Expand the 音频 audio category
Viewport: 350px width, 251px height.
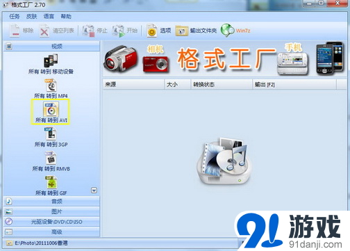point(51,201)
